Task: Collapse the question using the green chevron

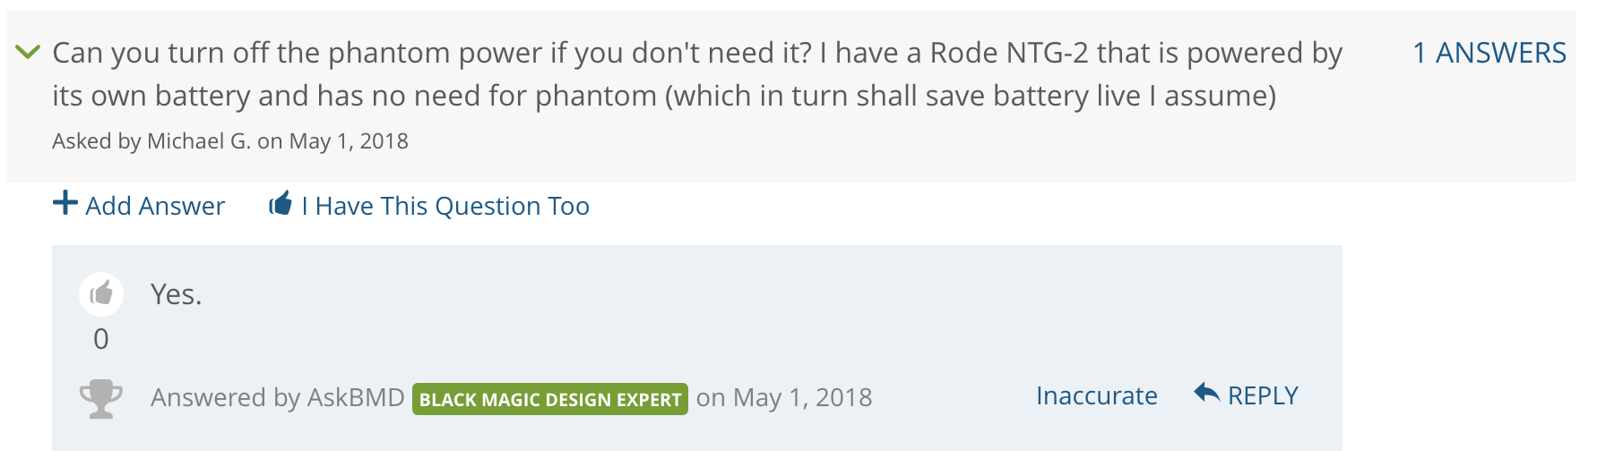Action: (x=29, y=53)
